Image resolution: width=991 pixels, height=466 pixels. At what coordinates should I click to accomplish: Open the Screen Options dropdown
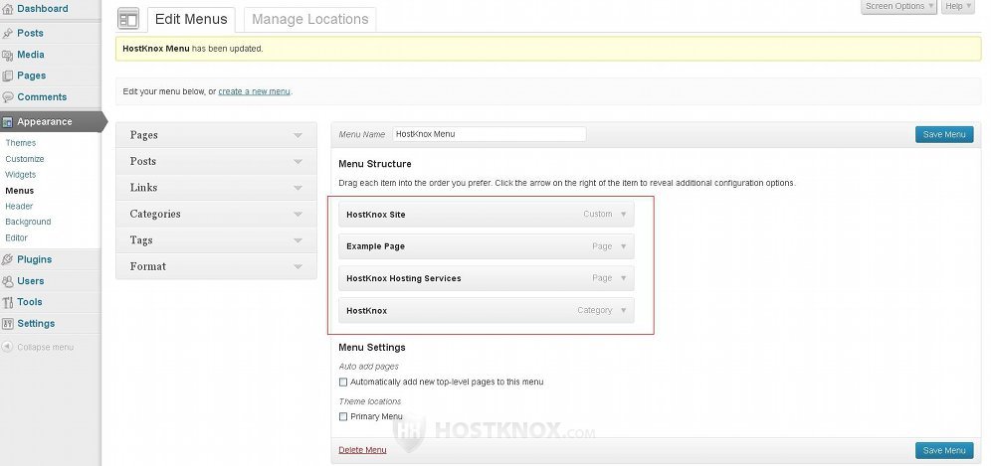[x=898, y=6]
